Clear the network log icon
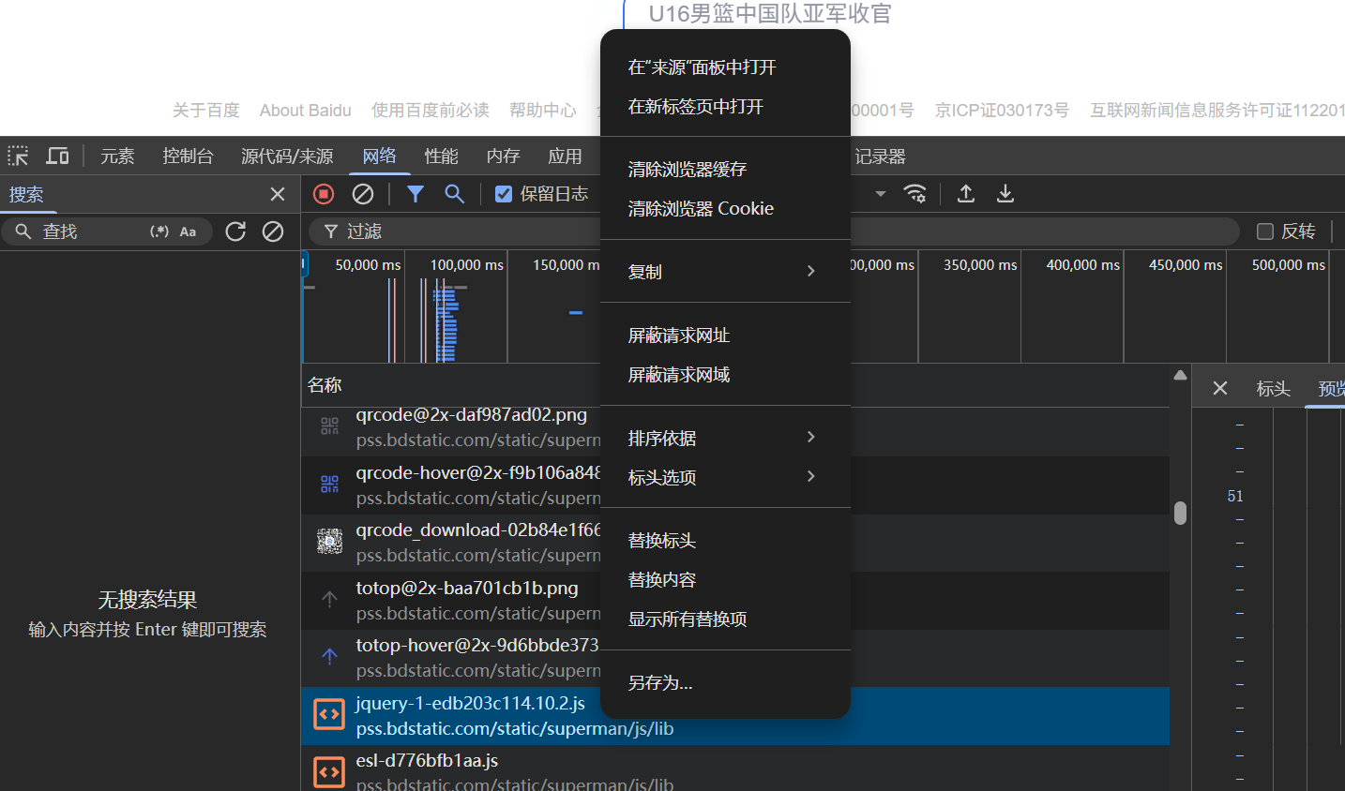1345x791 pixels. [x=363, y=194]
